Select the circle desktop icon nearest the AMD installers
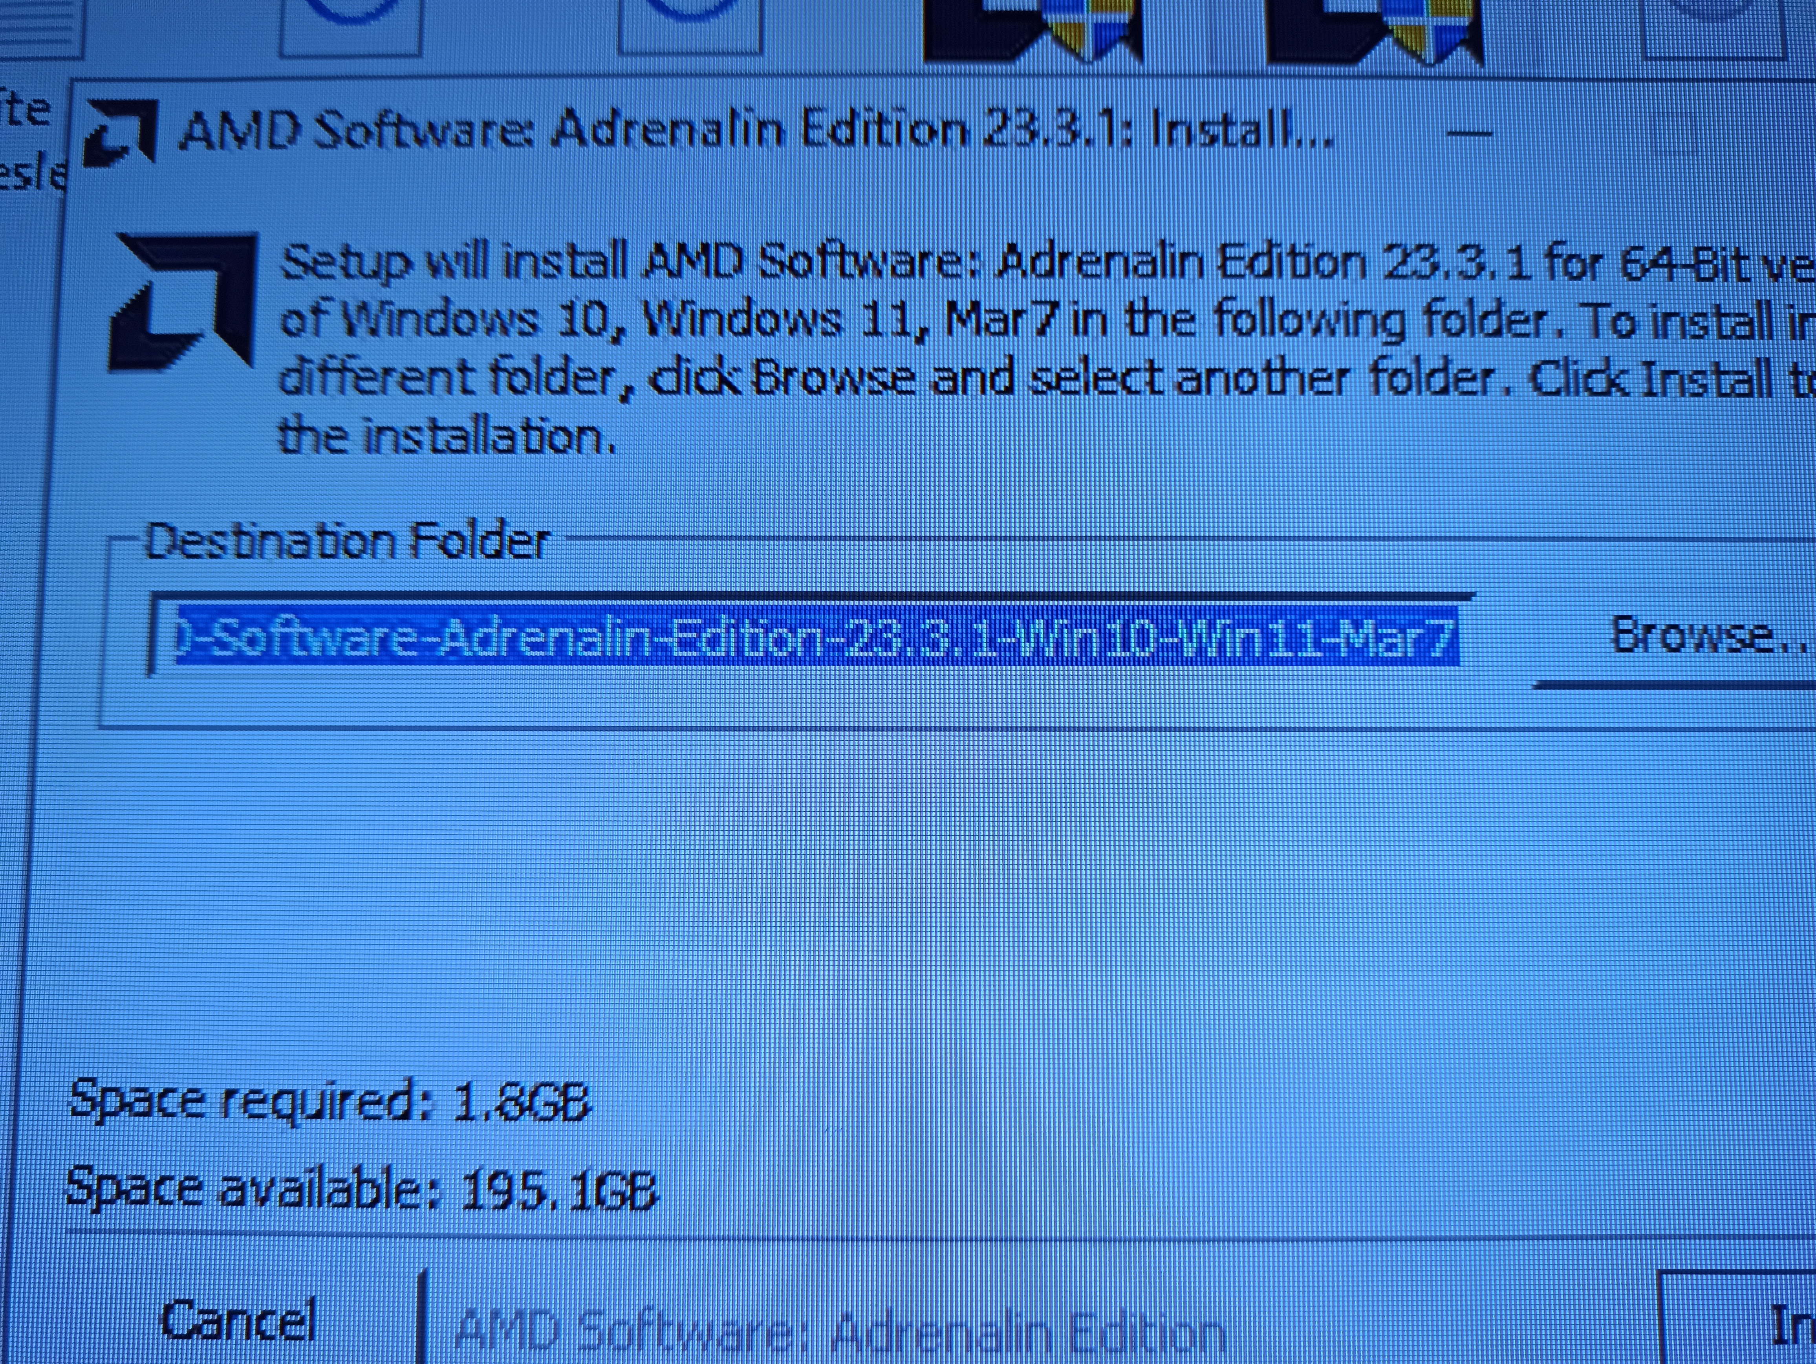The image size is (1816, 1364). (690, 26)
